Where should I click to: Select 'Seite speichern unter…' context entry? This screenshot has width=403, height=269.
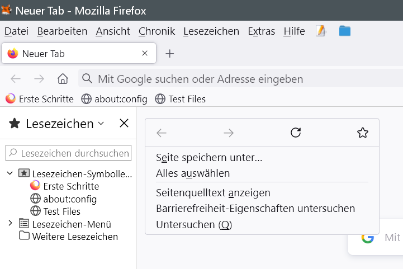(209, 158)
